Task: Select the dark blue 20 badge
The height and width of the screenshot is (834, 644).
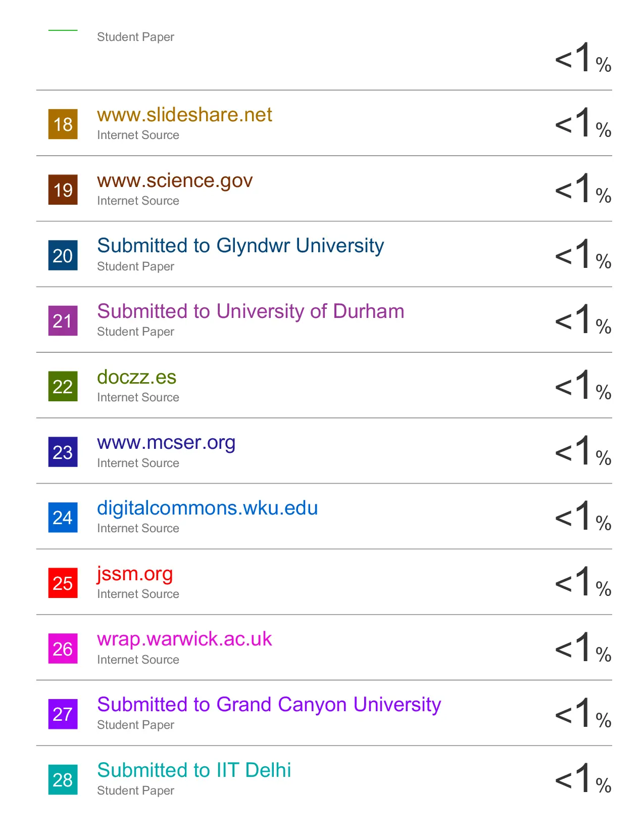Action: tap(63, 255)
